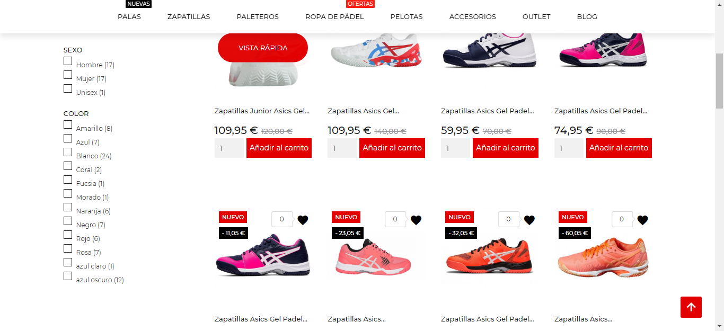This screenshot has width=724, height=331.
Task: Tick the azul oscuro color checkbox
Action: tap(68, 276)
